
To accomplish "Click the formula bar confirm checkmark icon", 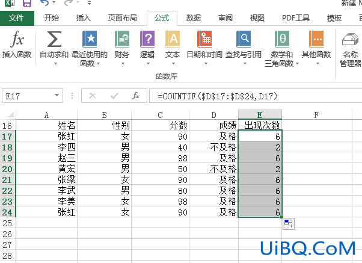I will point(114,96).
